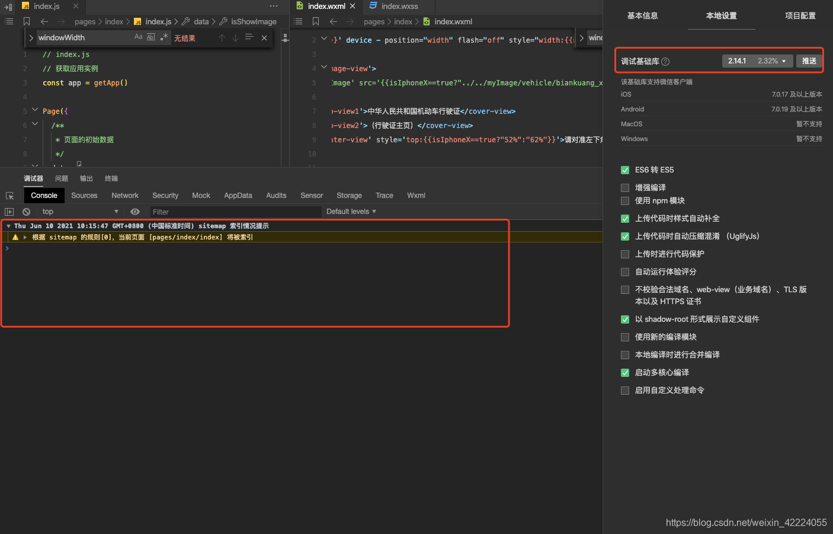833x534 pixels.
Task: Switch to the Network devtools tab
Action: pos(125,196)
